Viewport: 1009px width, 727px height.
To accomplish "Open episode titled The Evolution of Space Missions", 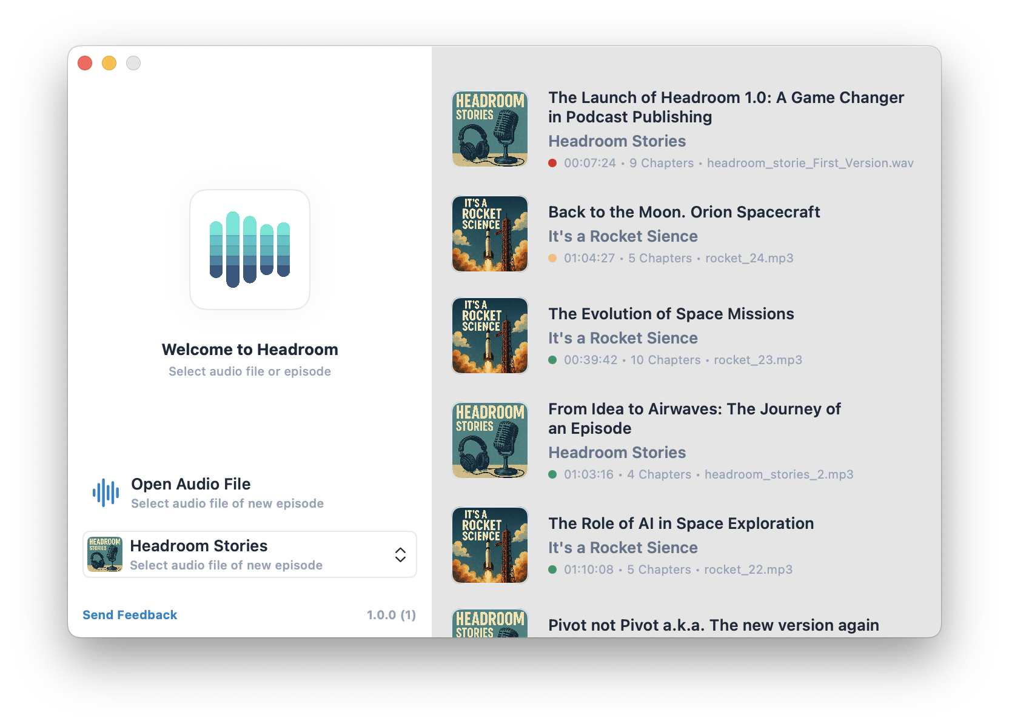I will (x=671, y=314).
